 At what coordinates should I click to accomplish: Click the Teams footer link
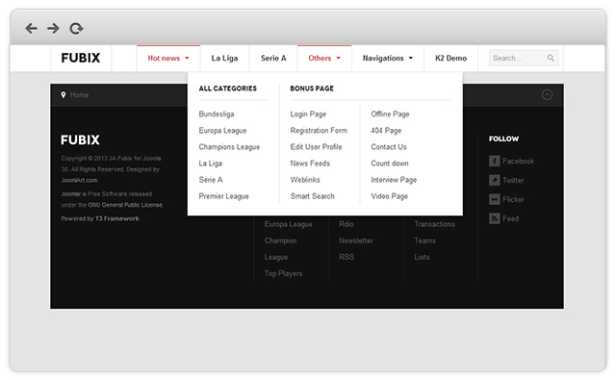coord(424,241)
